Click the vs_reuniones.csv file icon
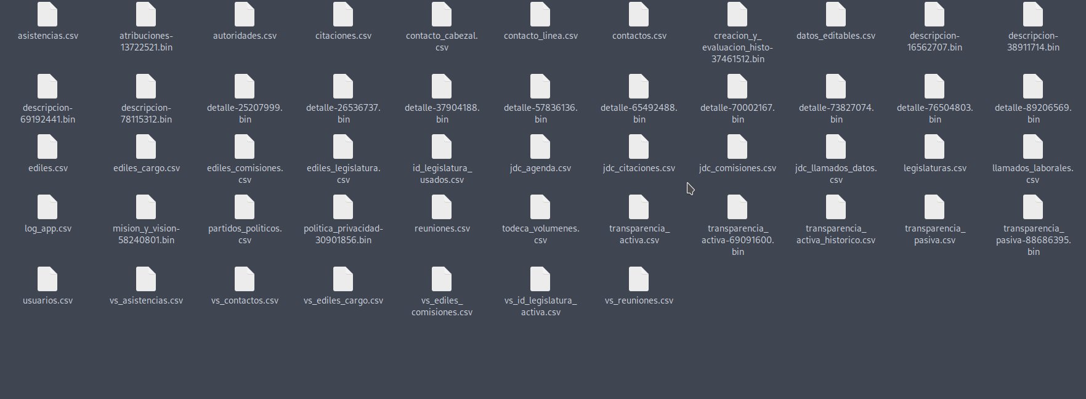This screenshot has width=1086, height=399. (x=639, y=280)
